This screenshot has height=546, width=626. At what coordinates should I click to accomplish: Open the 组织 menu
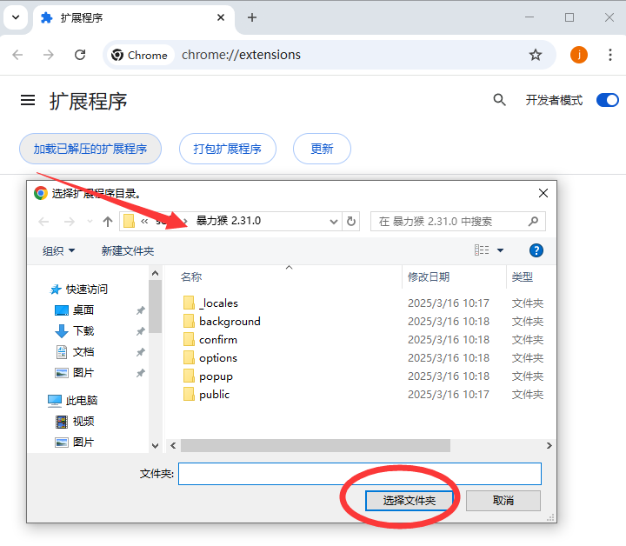coord(59,250)
